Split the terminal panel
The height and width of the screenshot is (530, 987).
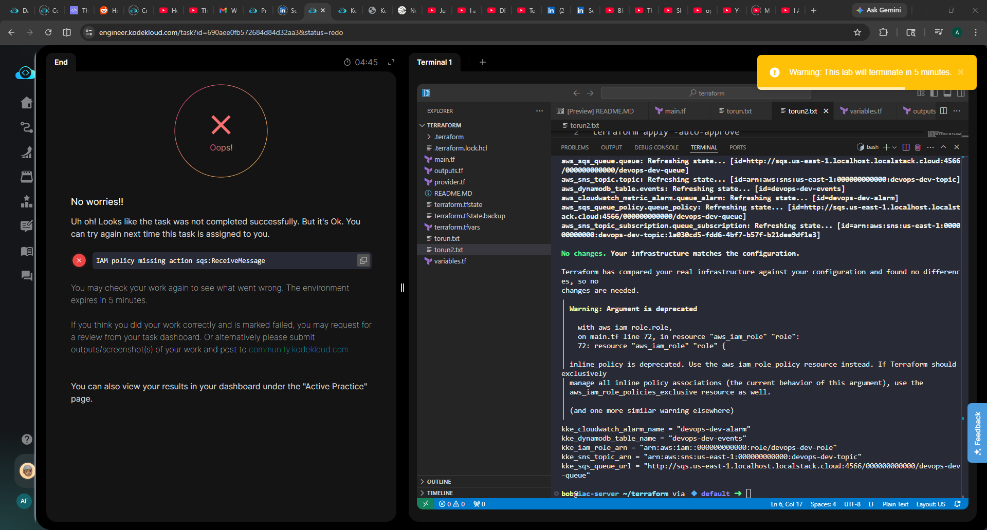pos(906,147)
